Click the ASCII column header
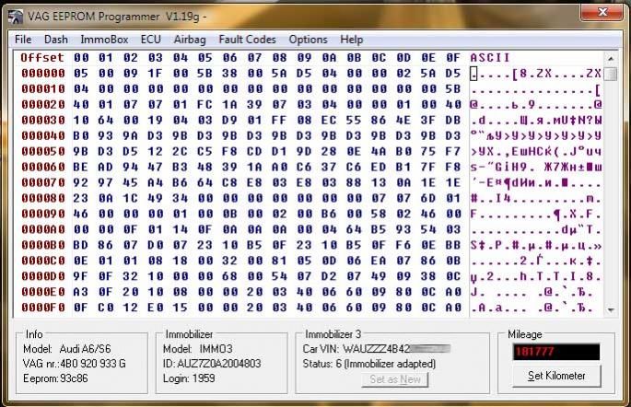631x407 pixels. [x=490, y=57]
